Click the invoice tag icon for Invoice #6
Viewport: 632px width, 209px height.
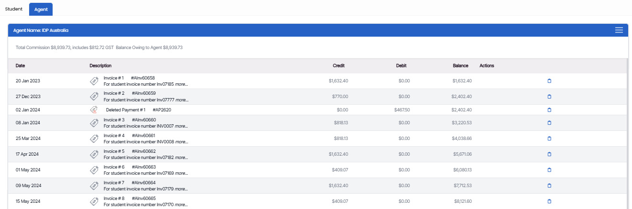(94, 170)
